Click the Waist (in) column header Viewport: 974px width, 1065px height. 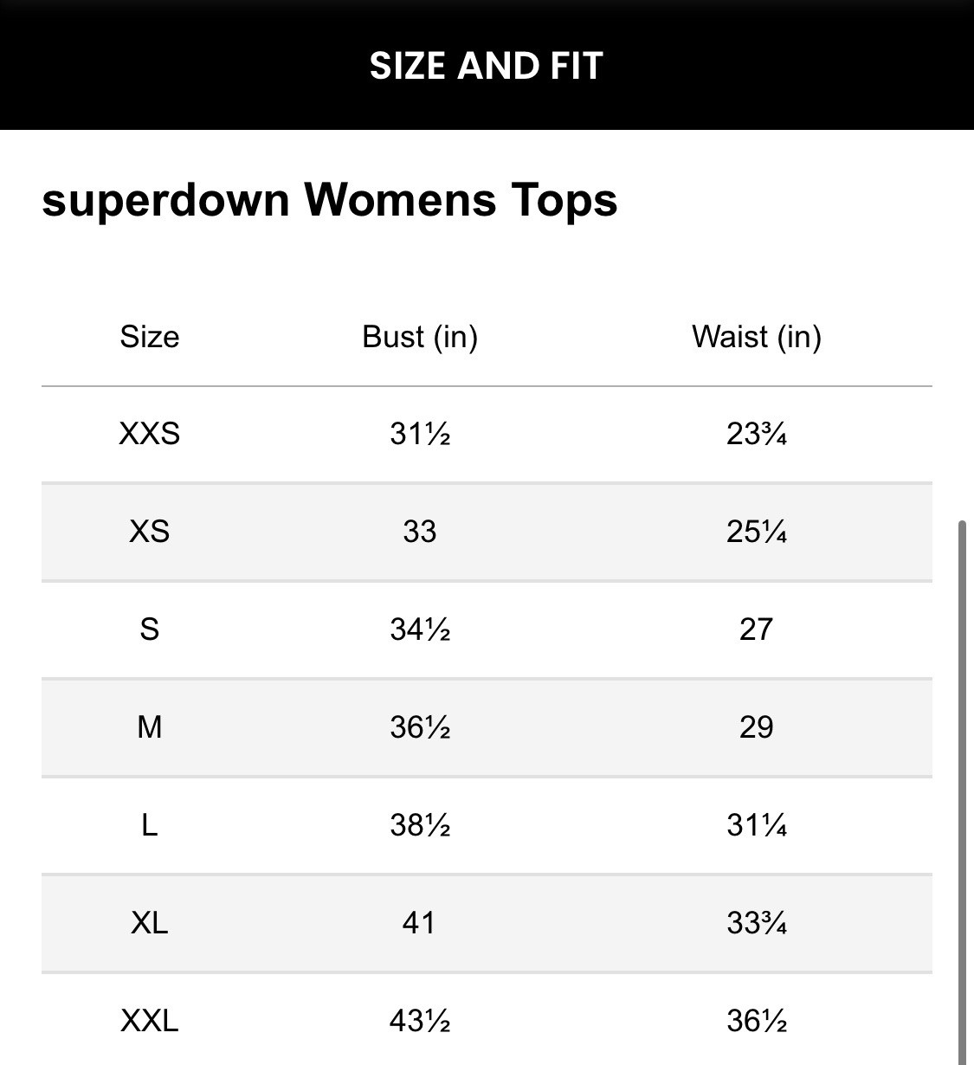coord(756,337)
